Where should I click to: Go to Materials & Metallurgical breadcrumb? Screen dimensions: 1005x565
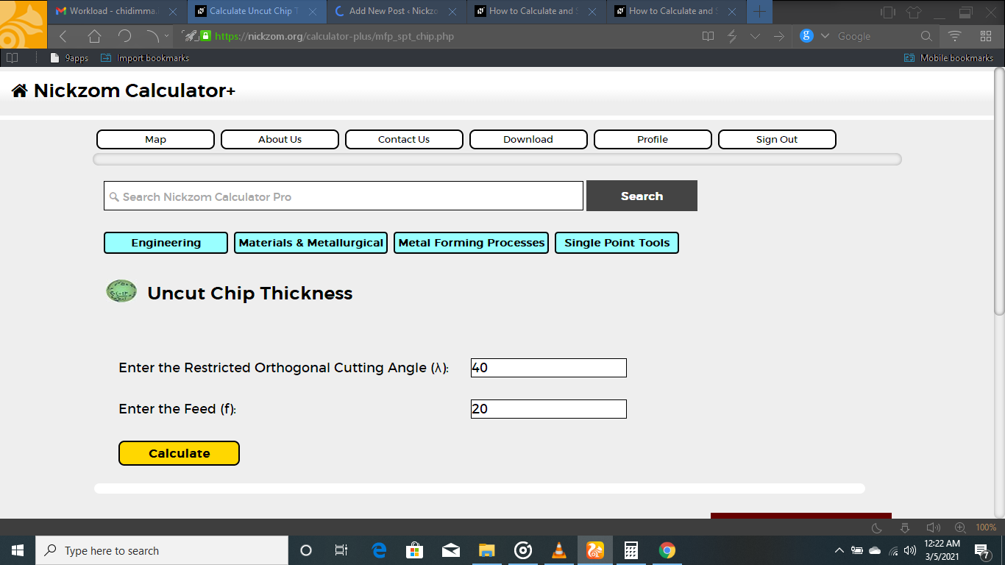pos(310,243)
